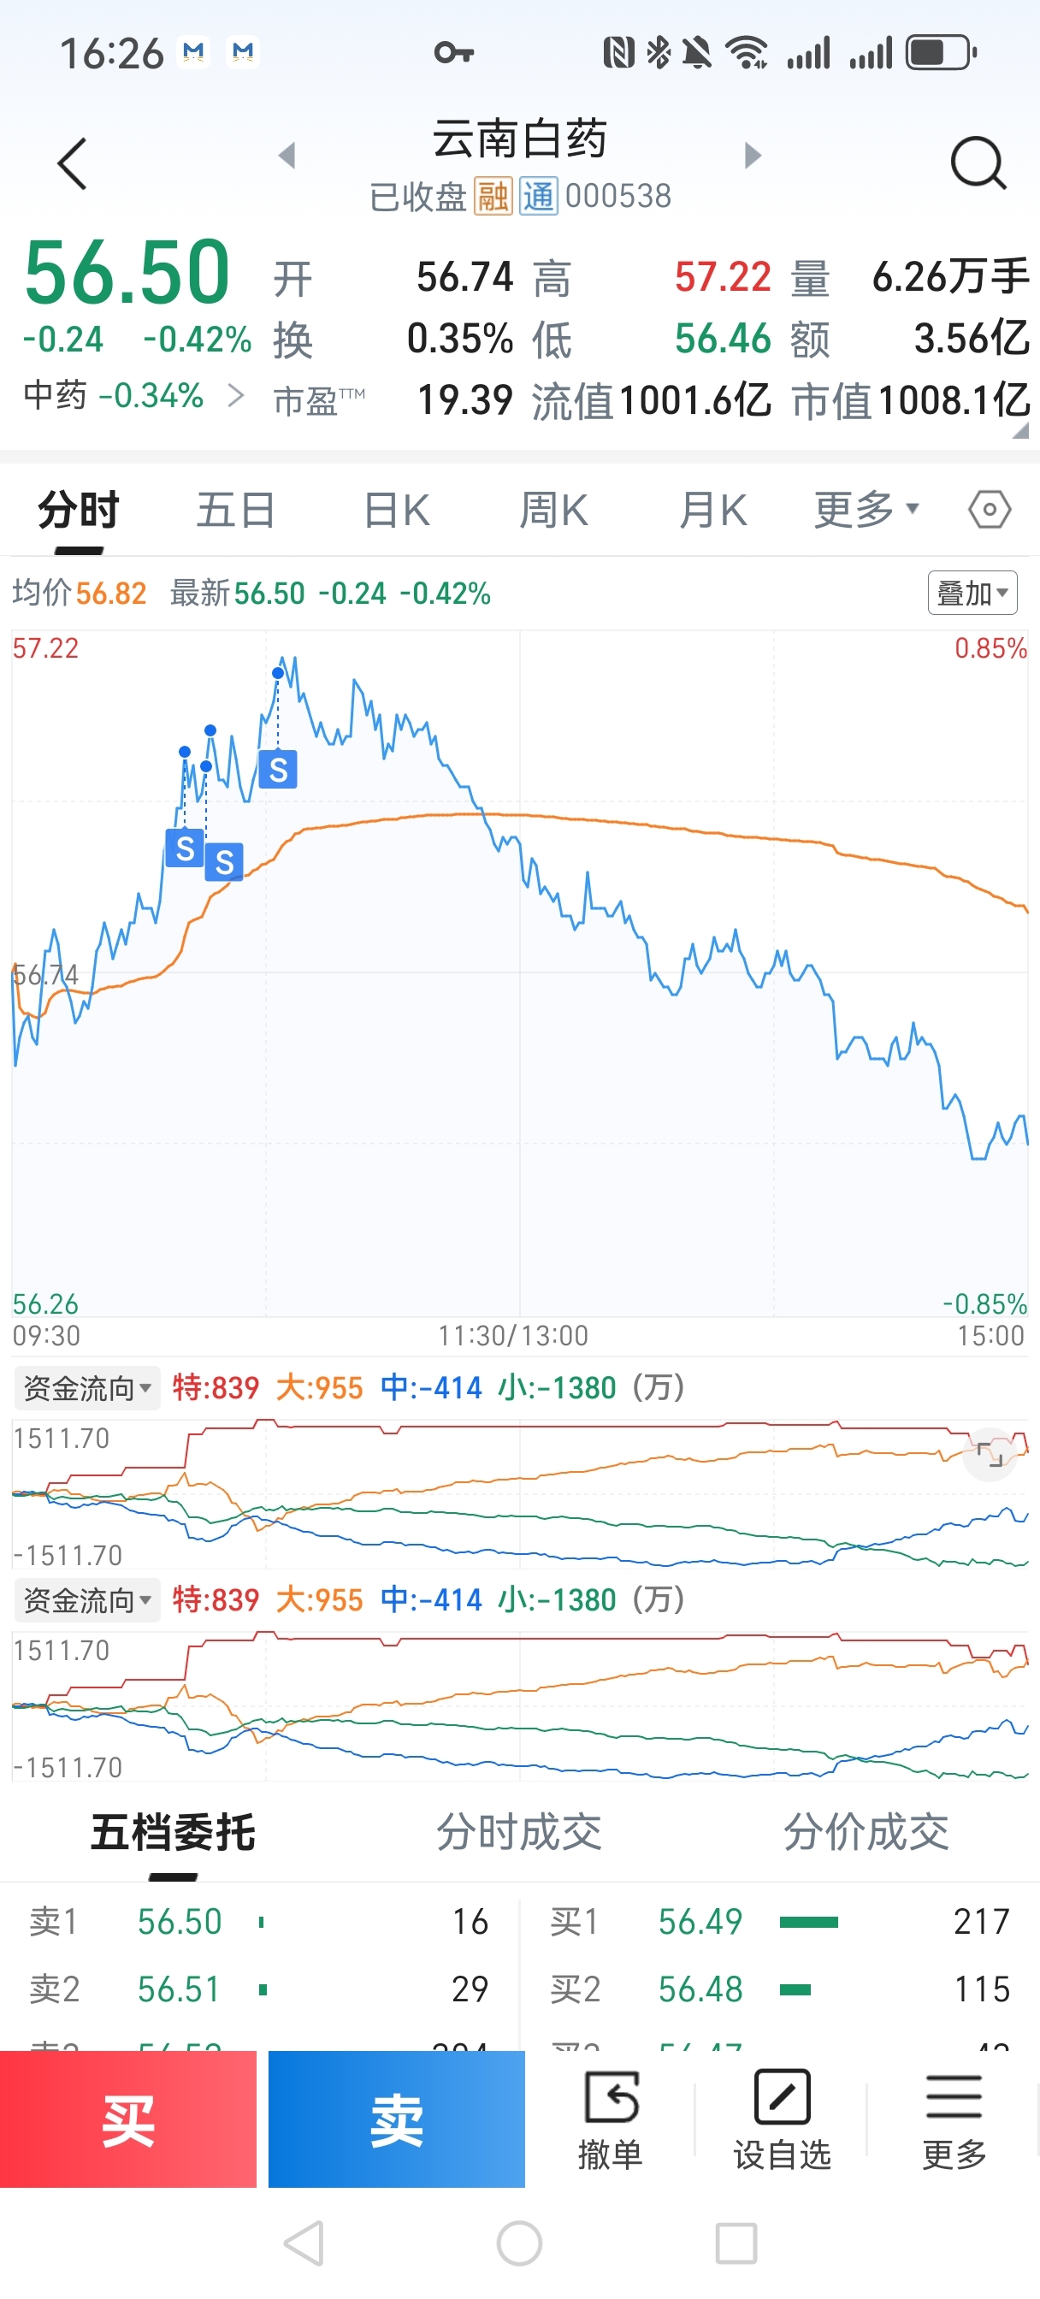Open the 更多 chart period dropdown

[x=866, y=510]
